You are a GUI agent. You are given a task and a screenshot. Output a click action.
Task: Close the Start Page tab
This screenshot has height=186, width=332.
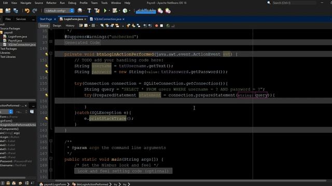click(55, 19)
